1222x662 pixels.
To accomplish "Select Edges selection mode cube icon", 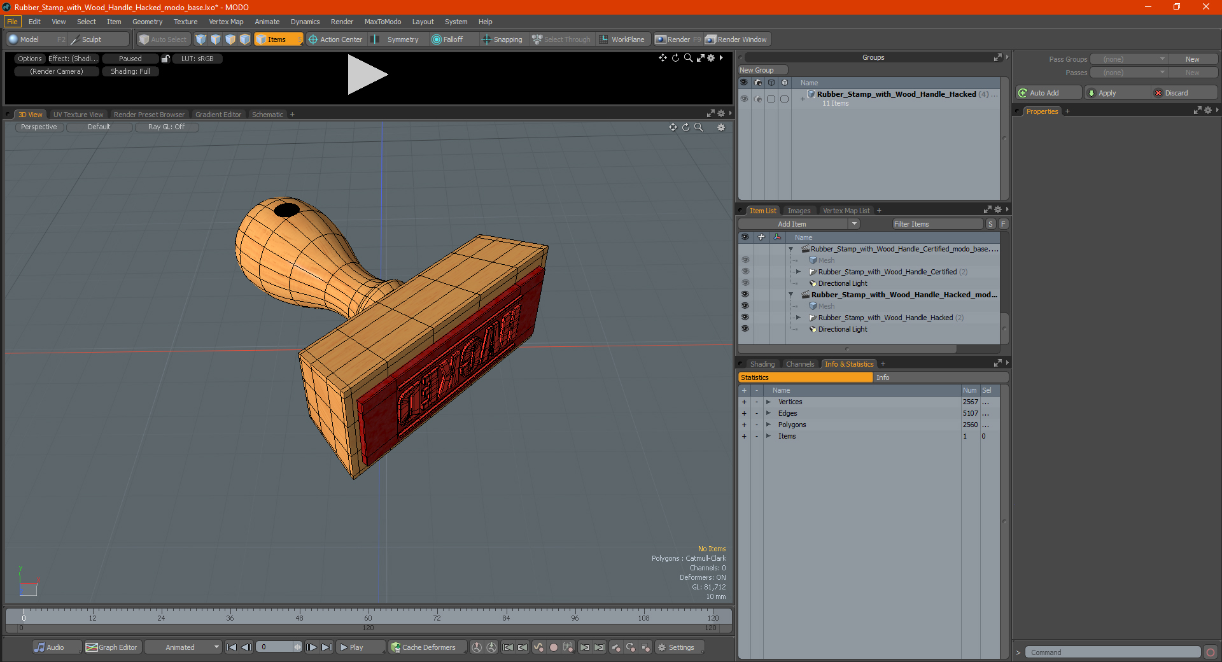I will click(x=216, y=39).
